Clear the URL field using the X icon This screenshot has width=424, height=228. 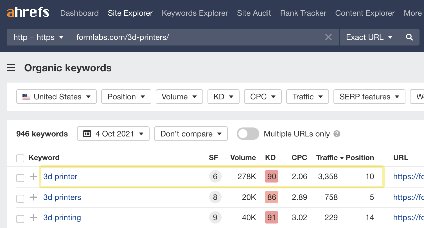tap(328, 37)
